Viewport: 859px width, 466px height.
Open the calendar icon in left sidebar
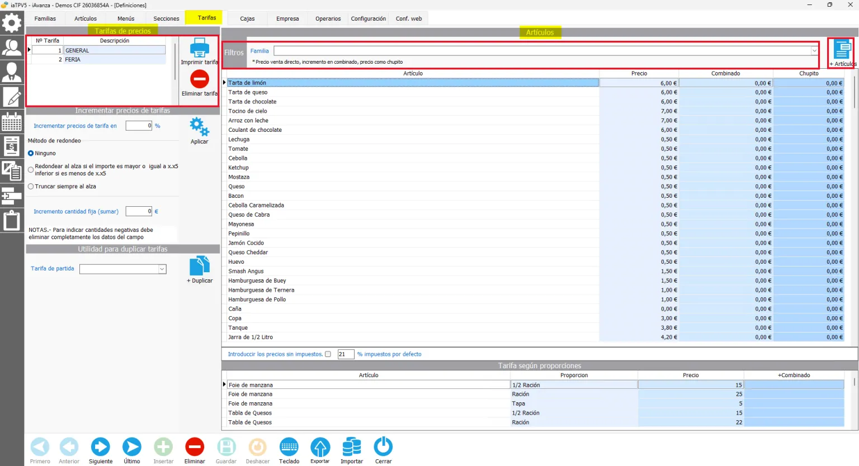12,121
